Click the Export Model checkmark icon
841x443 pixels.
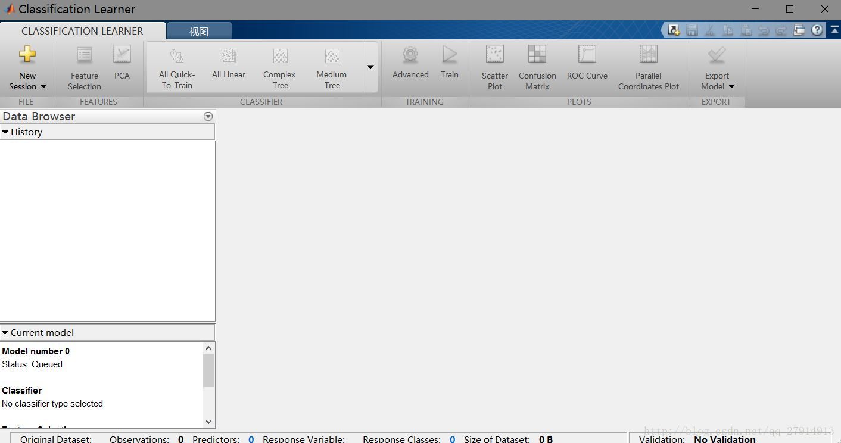coord(717,55)
